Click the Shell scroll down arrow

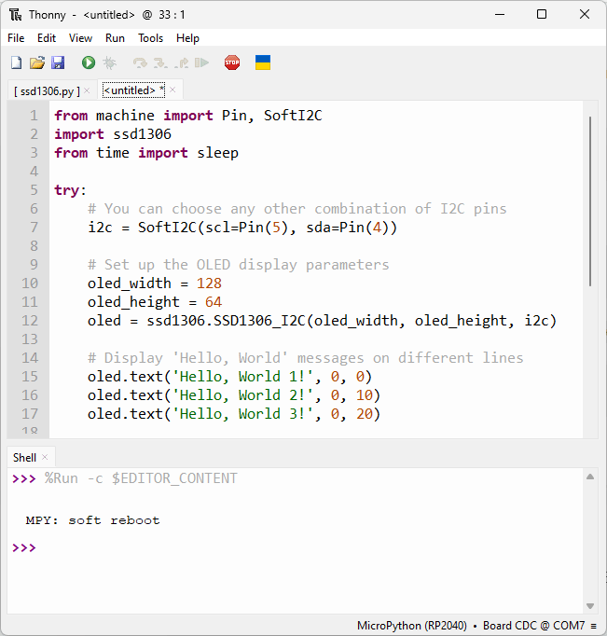pyautogui.click(x=590, y=606)
